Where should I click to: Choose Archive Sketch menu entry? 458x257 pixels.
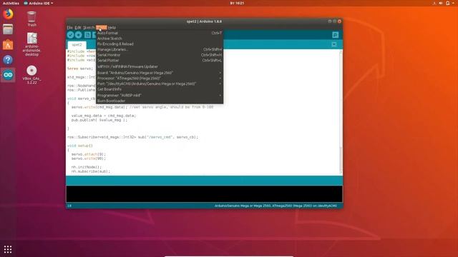[x=160, y=39]
